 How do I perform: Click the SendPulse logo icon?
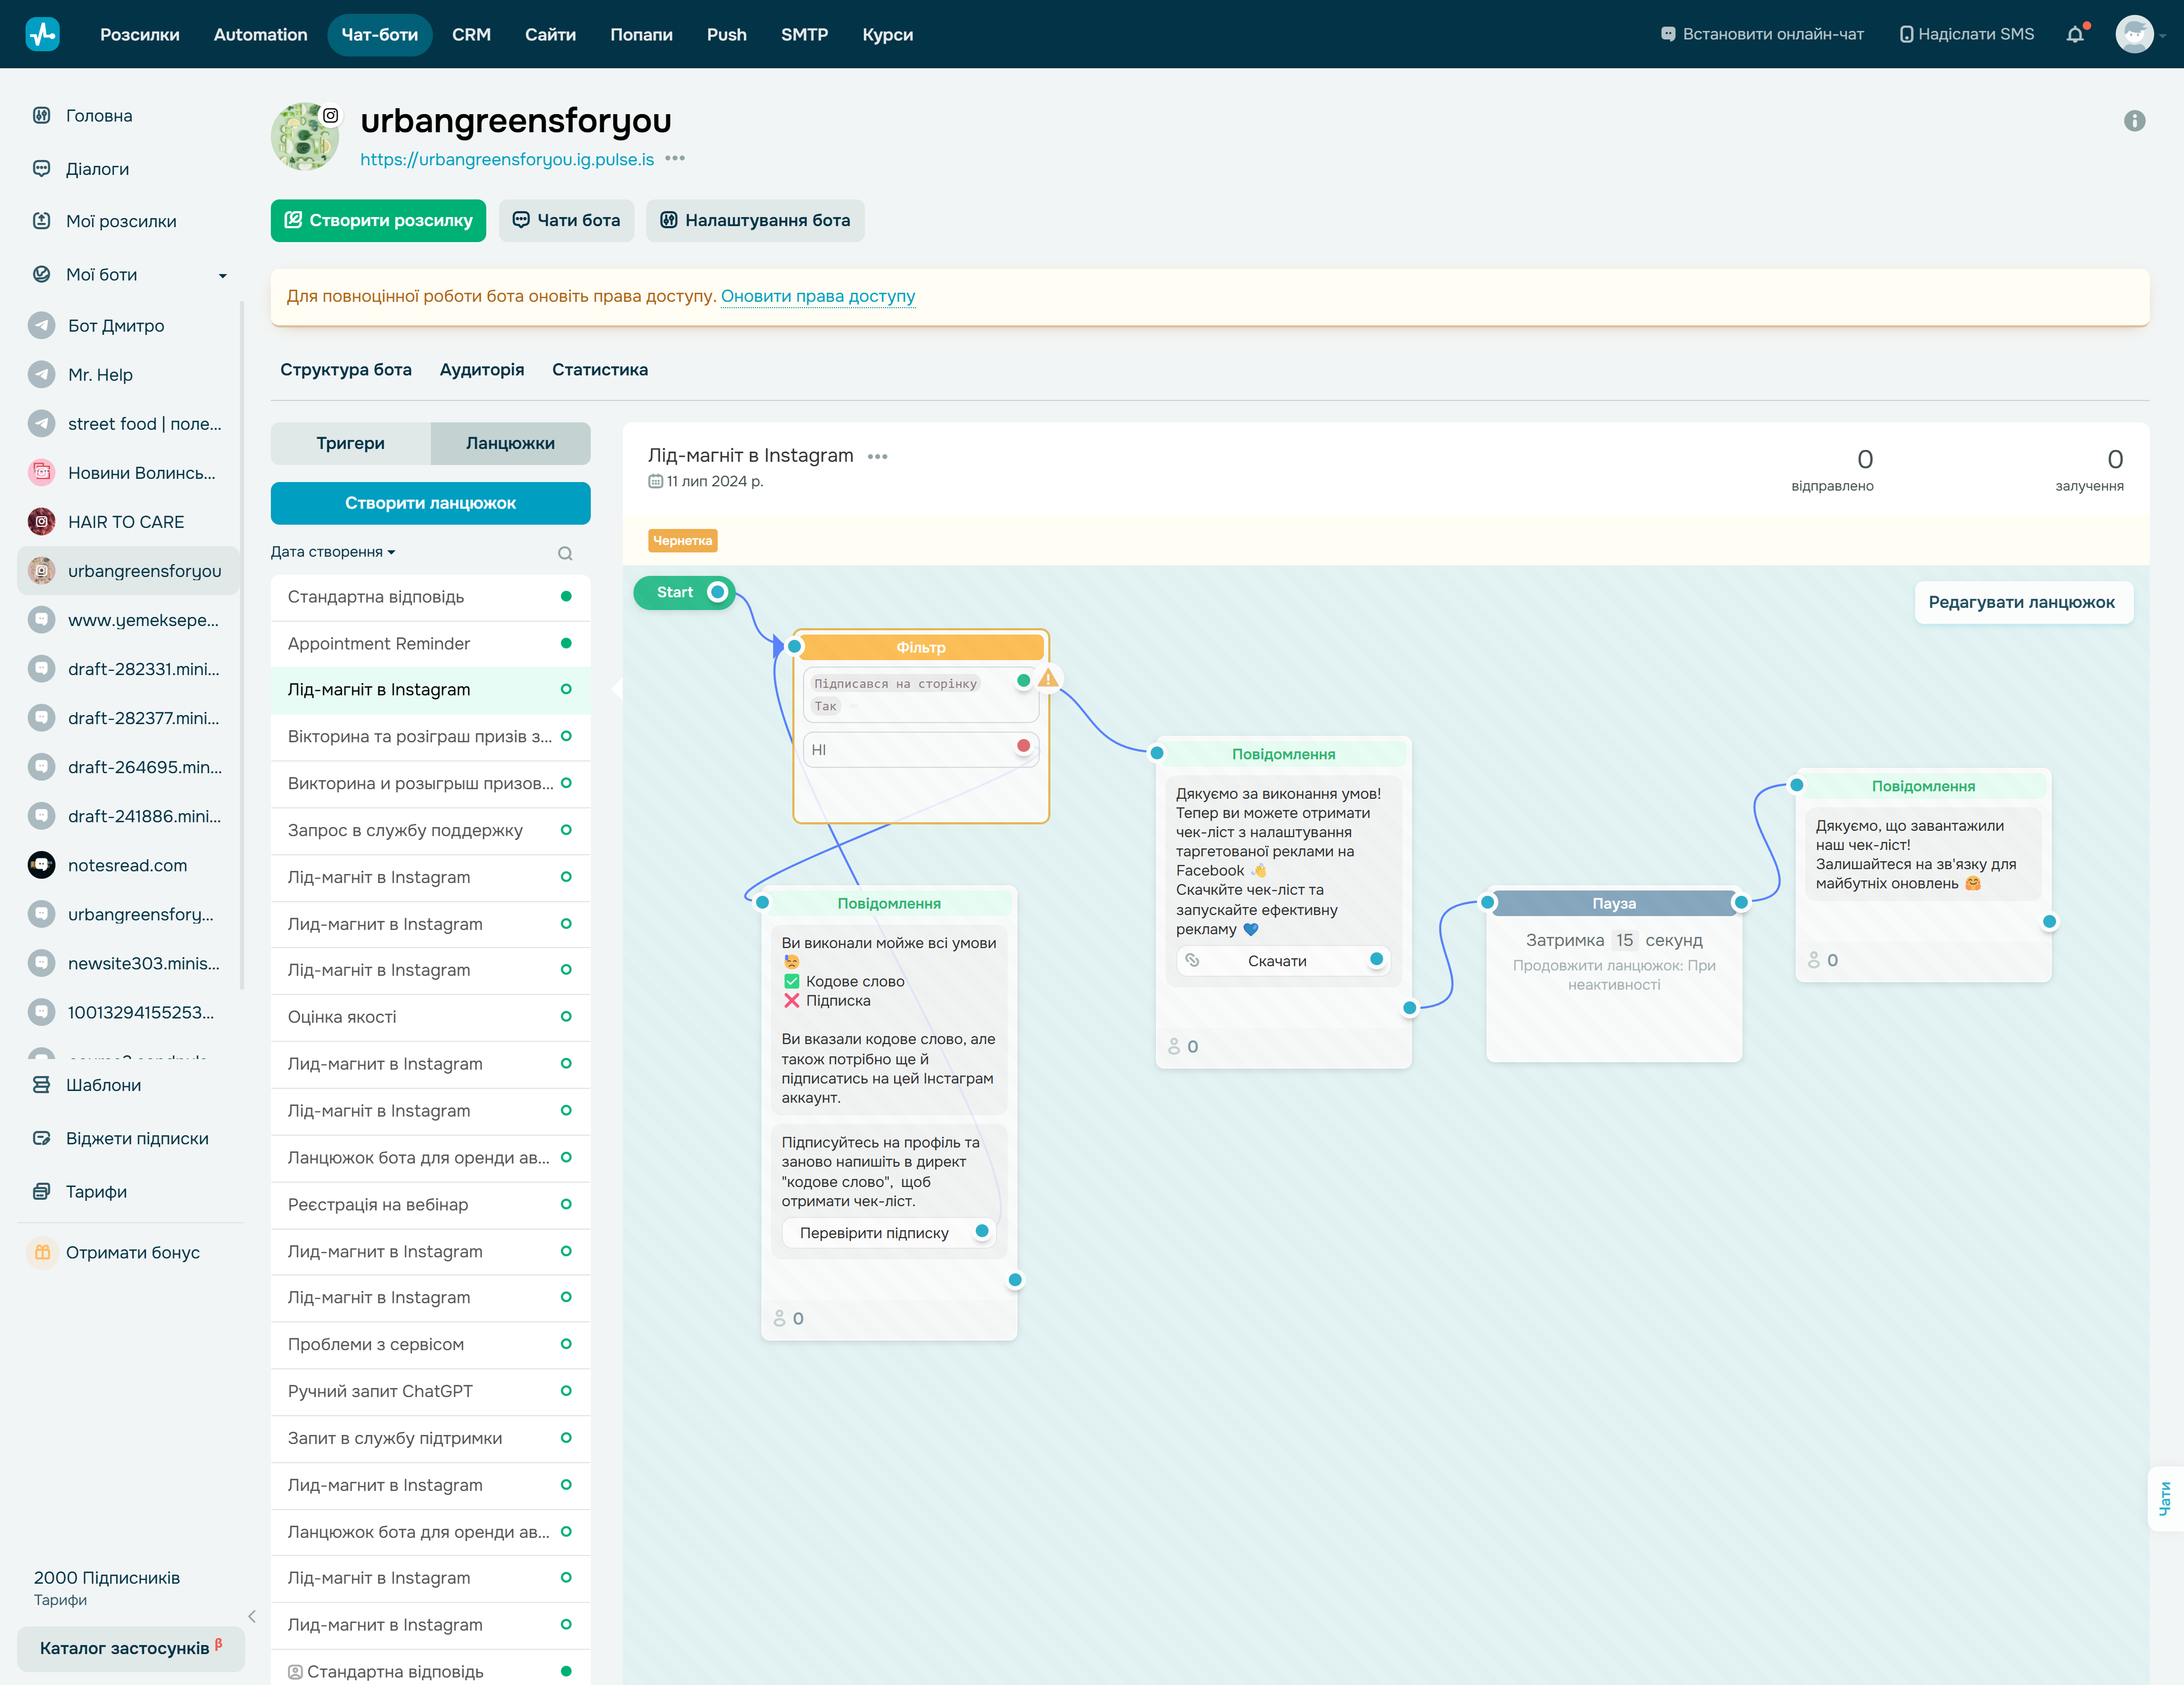tap(42, 34)
